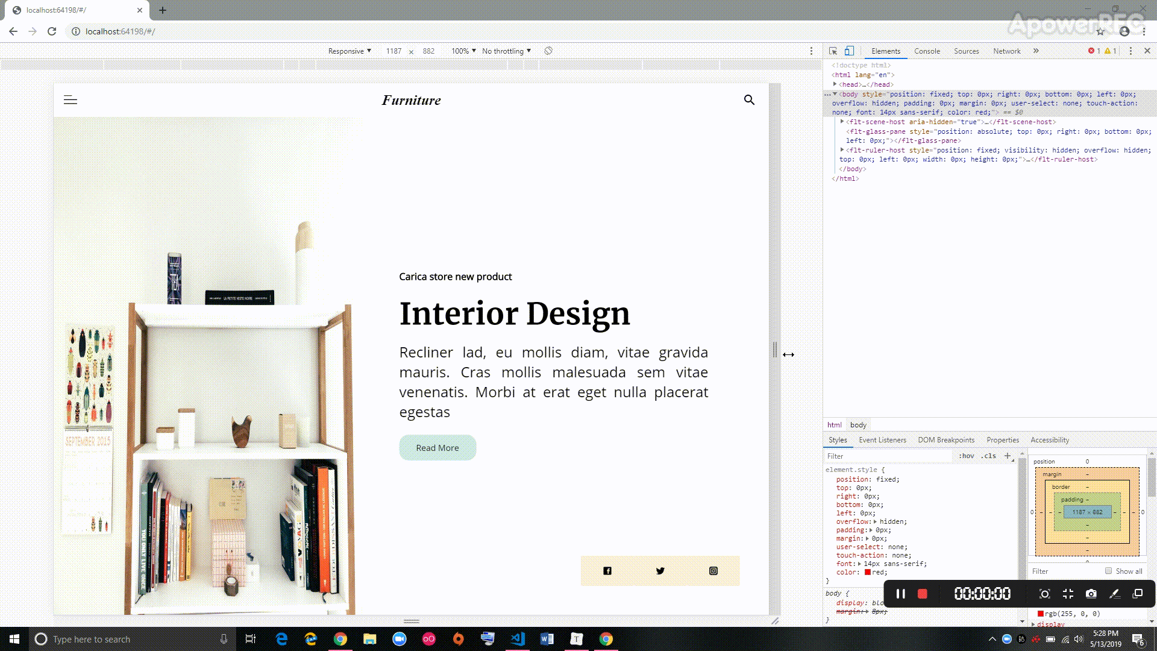The height and width of the screenshot is (651, 1157).
Task: Click the Twitter bird icon
Action: click(x=660, y=571)
